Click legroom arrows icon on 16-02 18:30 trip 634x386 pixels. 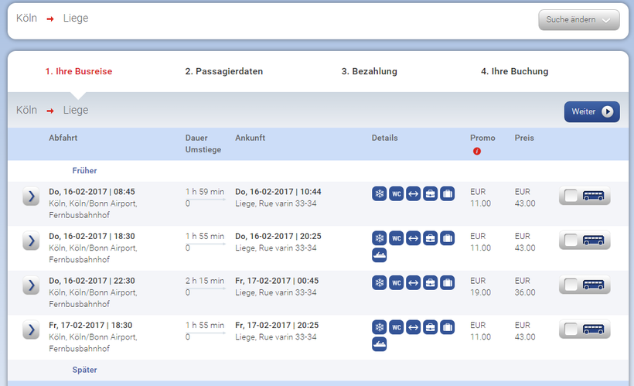414,237
